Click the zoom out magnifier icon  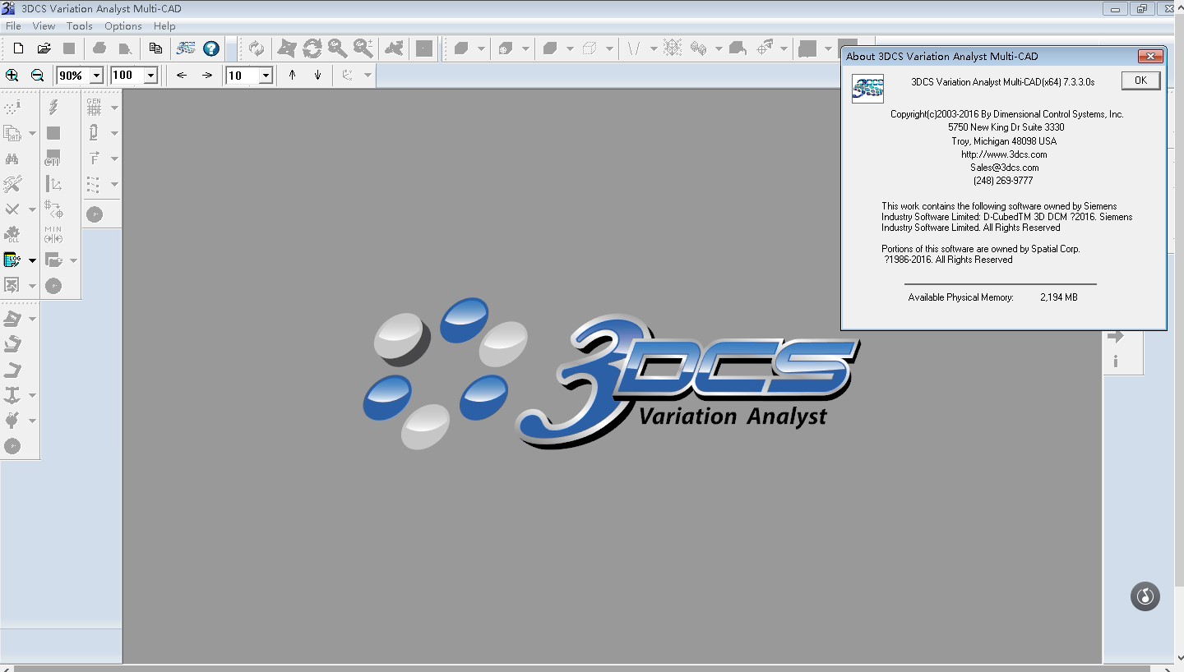(37, 75)
